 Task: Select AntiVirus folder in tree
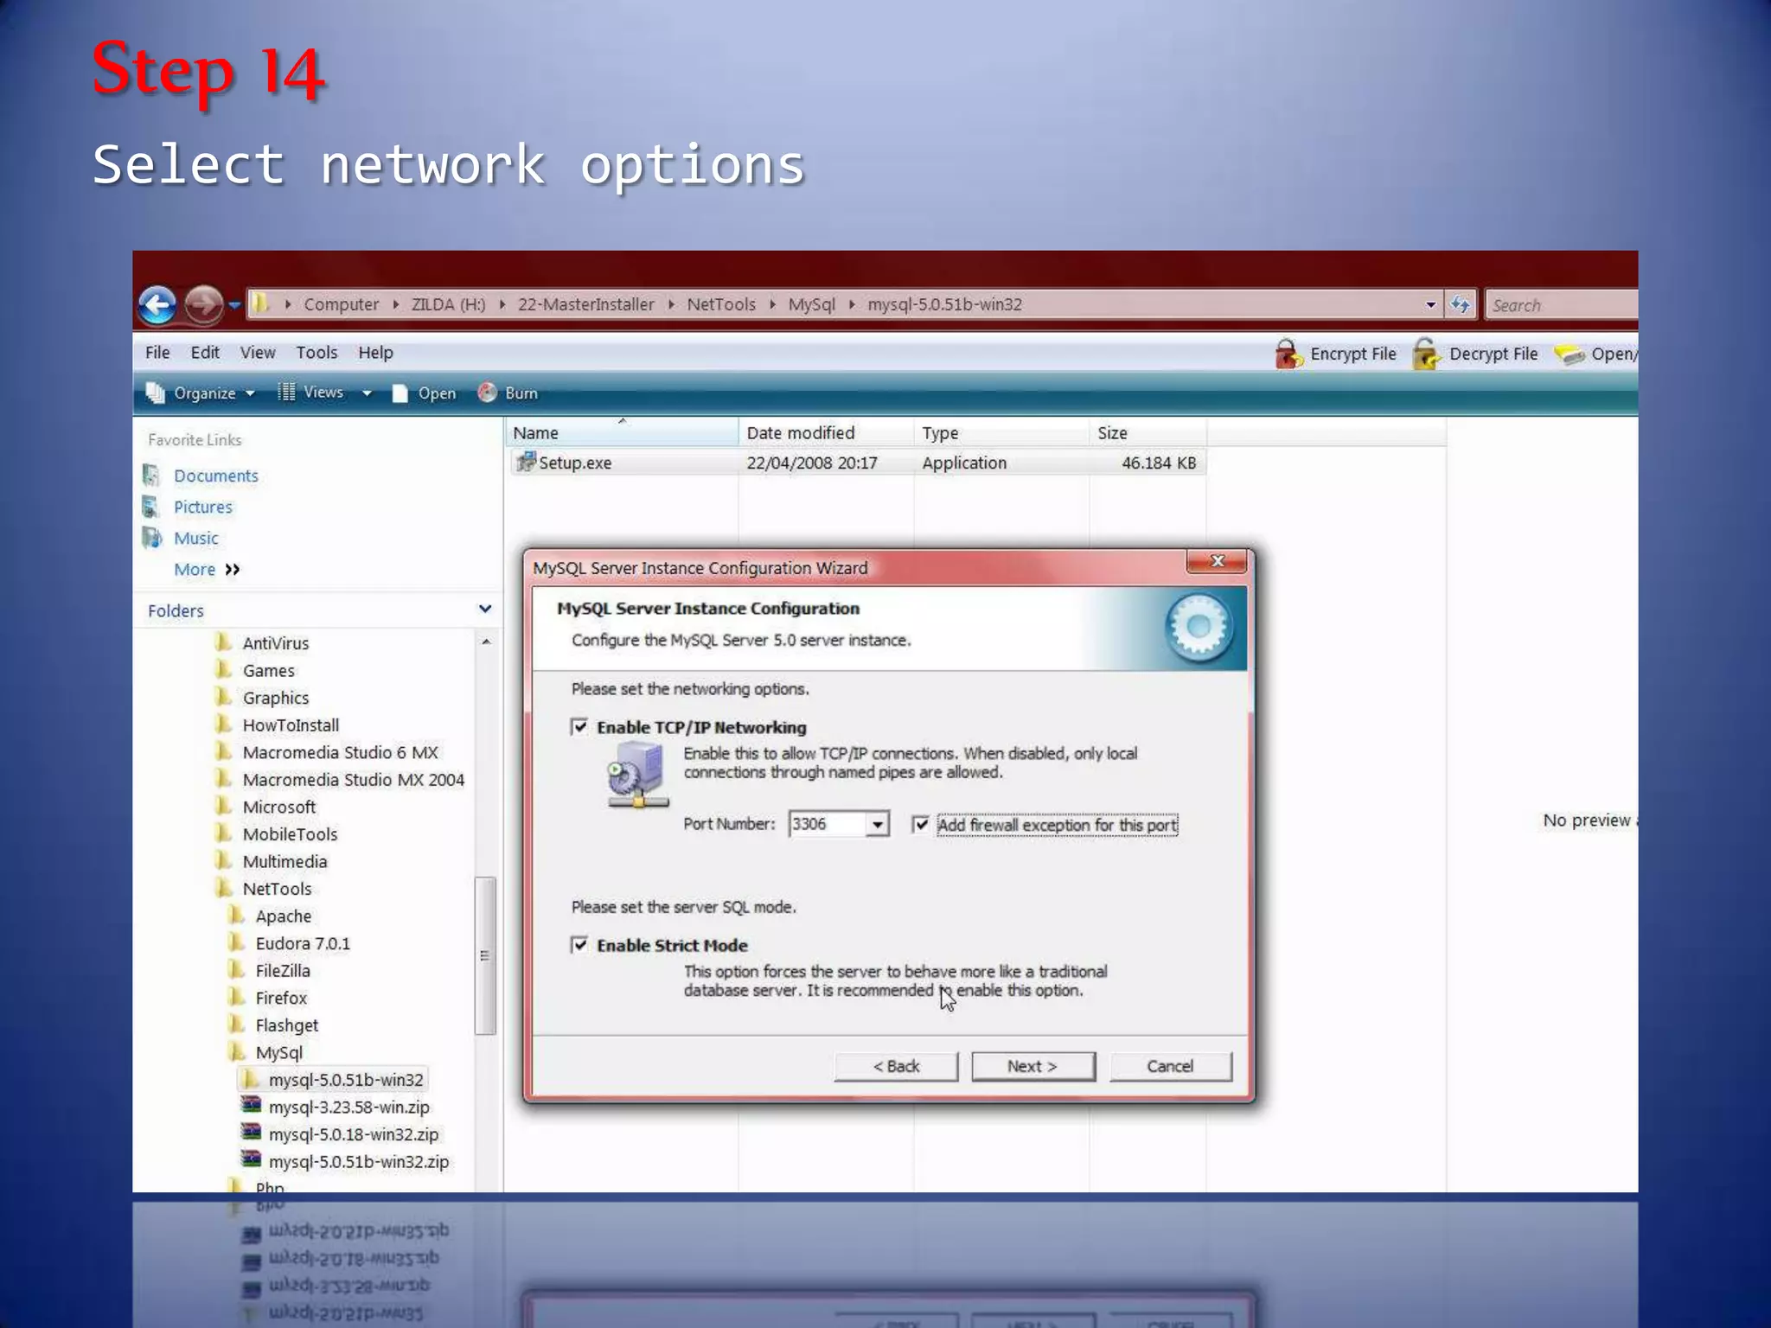[x=275, y=643]
